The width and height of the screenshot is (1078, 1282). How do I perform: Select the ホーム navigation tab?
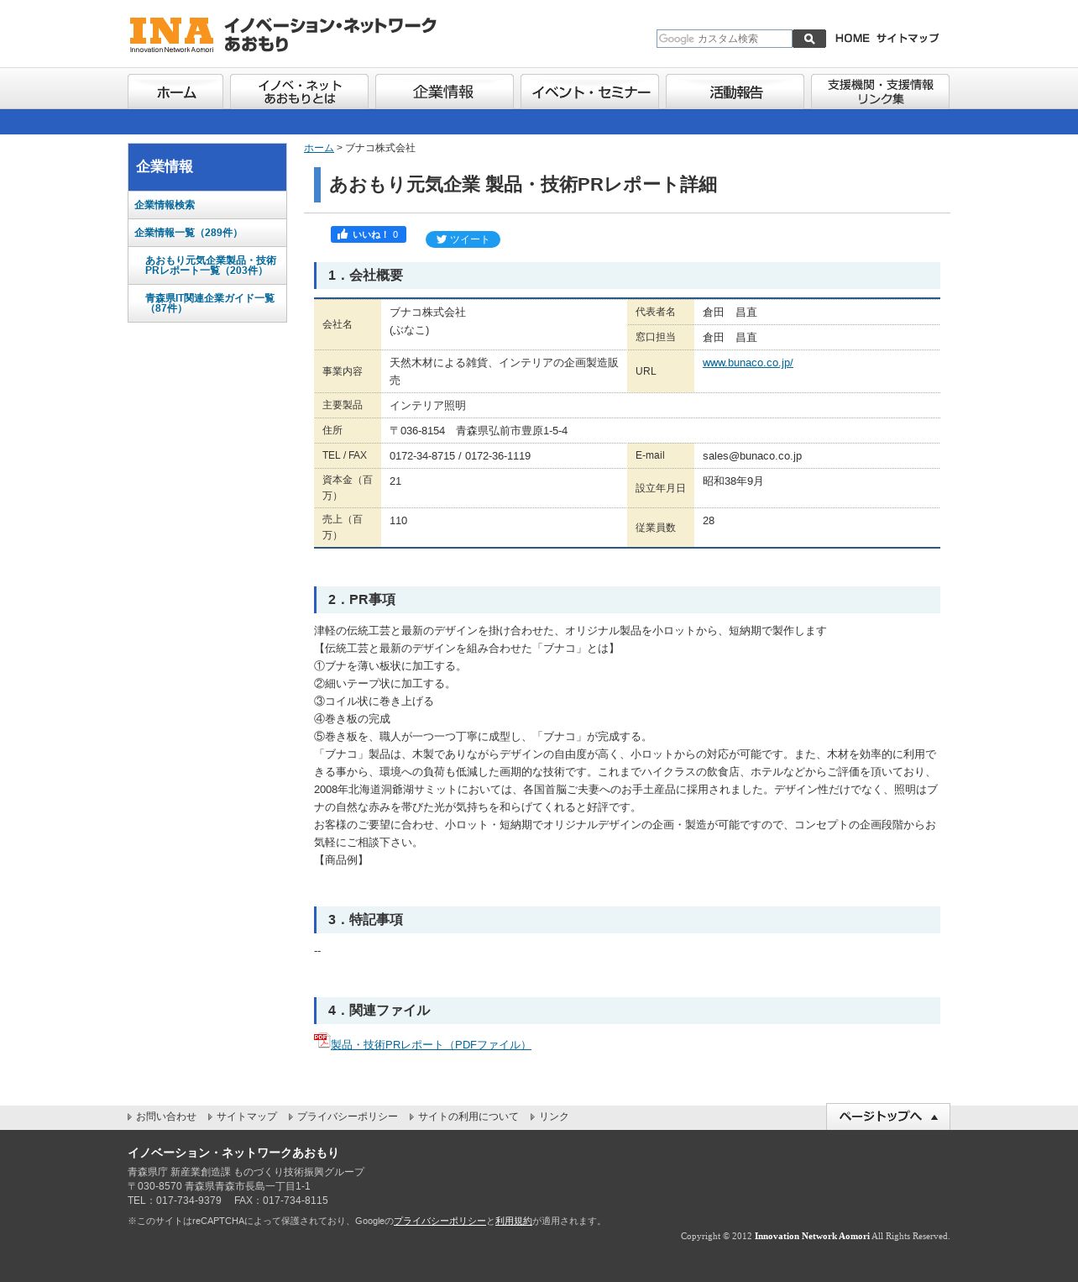(175, 92)
